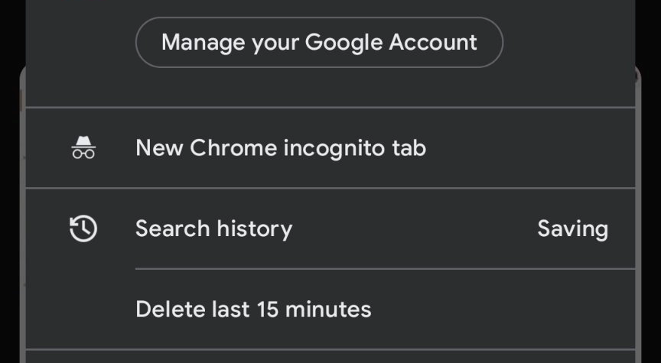Tap the Search history clock icon
The width and height of the screenshot is (661, 363).
coord(83,228)
